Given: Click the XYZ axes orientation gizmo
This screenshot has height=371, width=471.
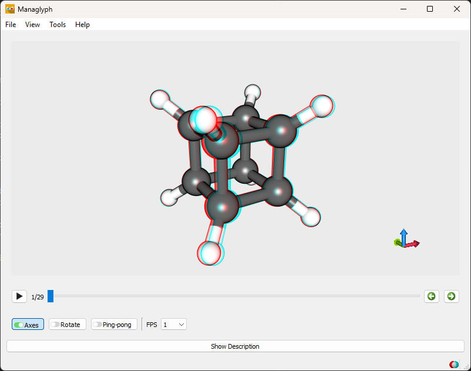Looking at the screenshot, I should pos(406,240).
